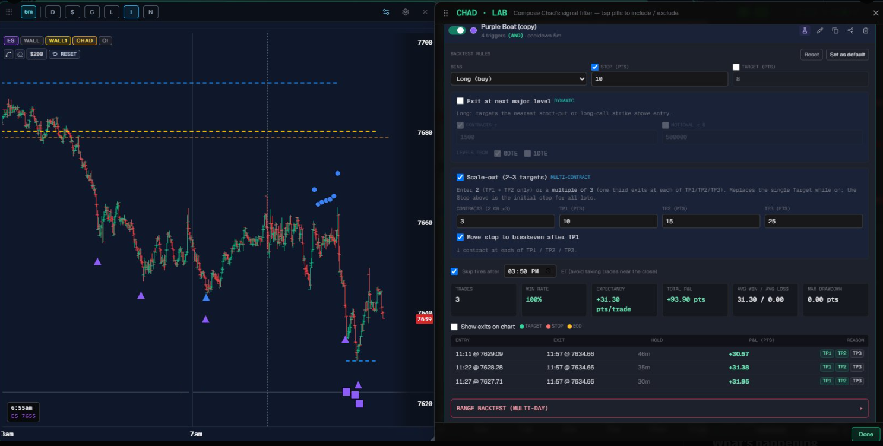This screenshot has width=883, height=446.
Task: Duplicate the Purple Boat filter
Action: click(835, 30)
